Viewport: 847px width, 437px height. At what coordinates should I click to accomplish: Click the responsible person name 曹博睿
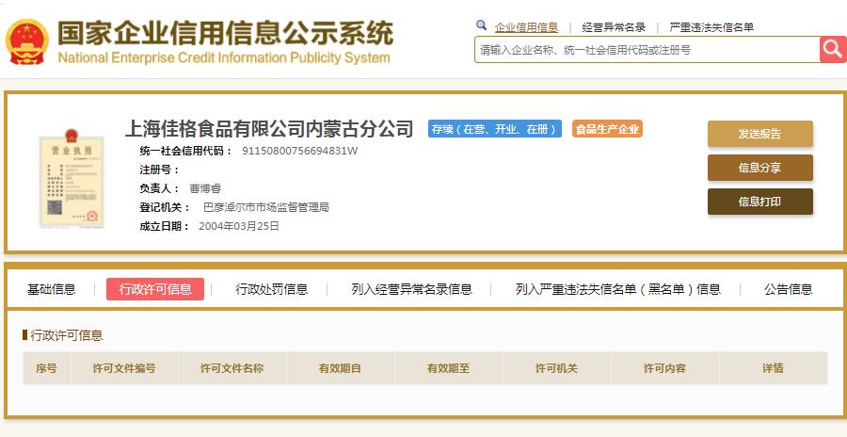205,188
